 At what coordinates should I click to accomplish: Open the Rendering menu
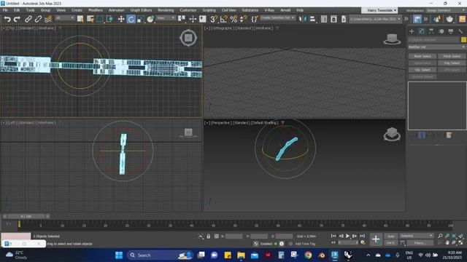pos(166,10)
